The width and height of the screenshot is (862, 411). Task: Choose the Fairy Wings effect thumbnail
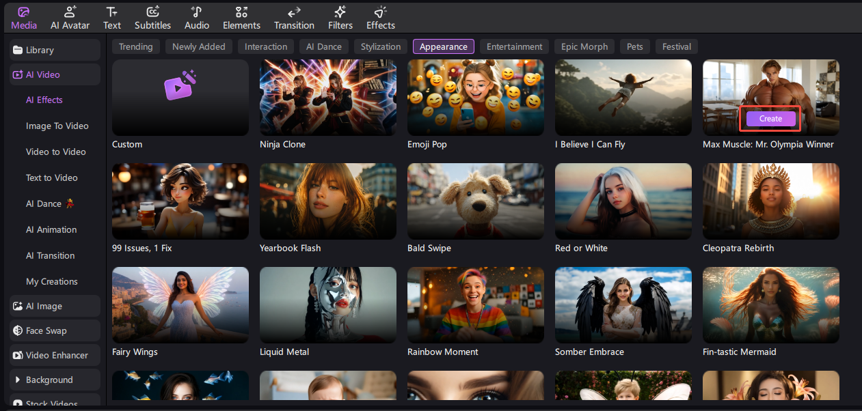[x=180, y=304]
